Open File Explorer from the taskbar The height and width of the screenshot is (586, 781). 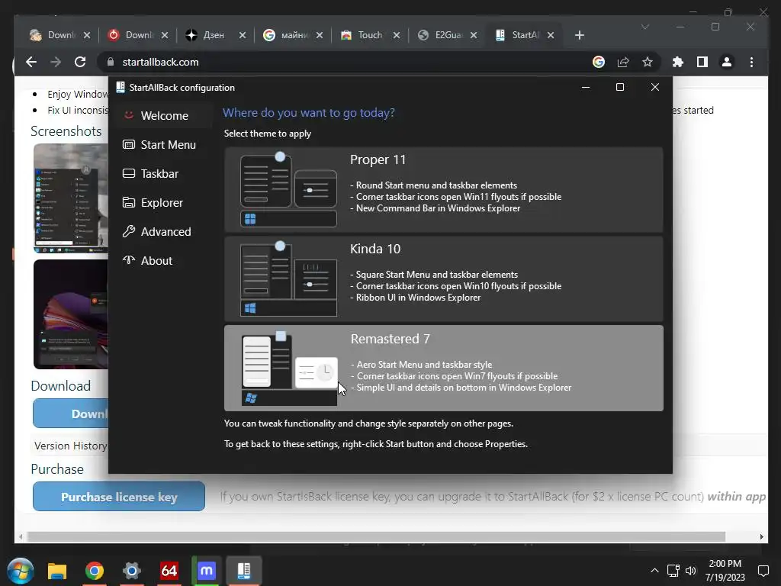click(x=56, y=571)
